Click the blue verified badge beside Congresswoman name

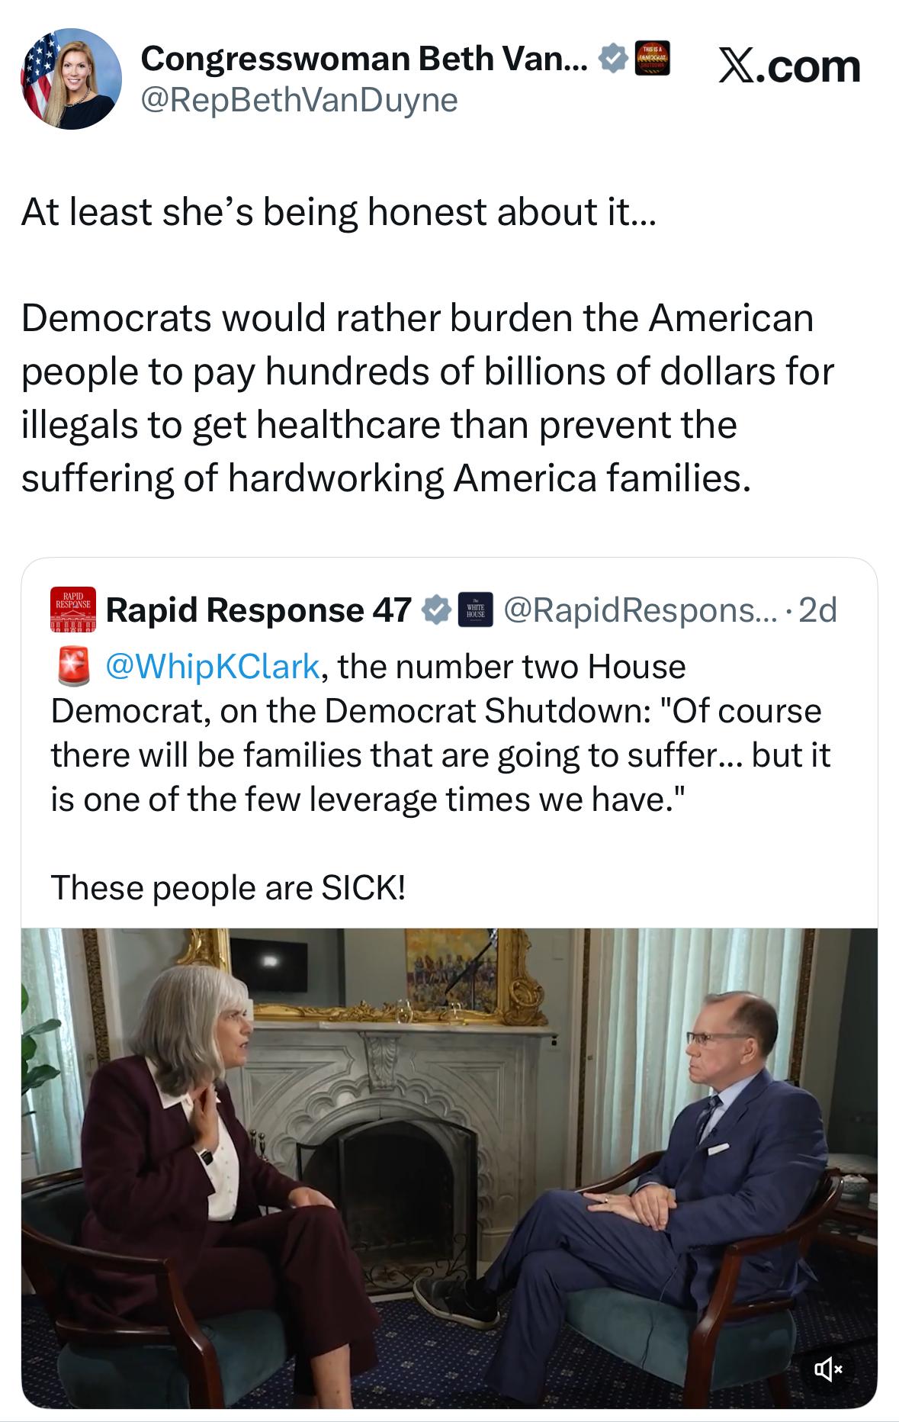tap(613, 58)
